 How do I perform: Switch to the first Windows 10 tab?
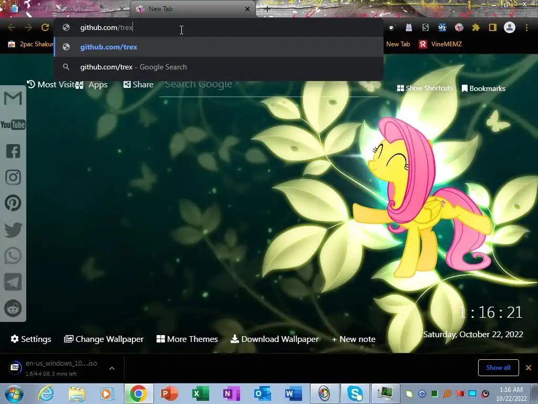(x=65, y=9)
